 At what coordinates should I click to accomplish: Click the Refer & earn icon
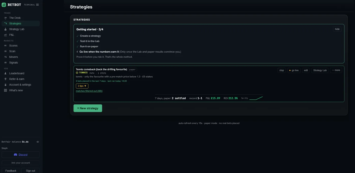(x=5, y=79)
